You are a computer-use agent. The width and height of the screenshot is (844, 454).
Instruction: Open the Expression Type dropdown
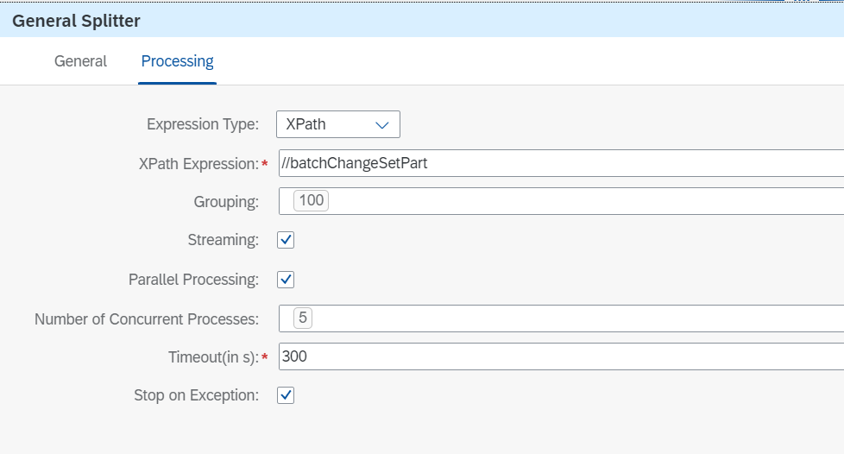[337, 124]
